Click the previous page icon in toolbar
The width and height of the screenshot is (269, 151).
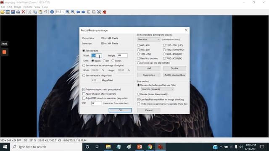pyautogui.click(x=89, y=12)
